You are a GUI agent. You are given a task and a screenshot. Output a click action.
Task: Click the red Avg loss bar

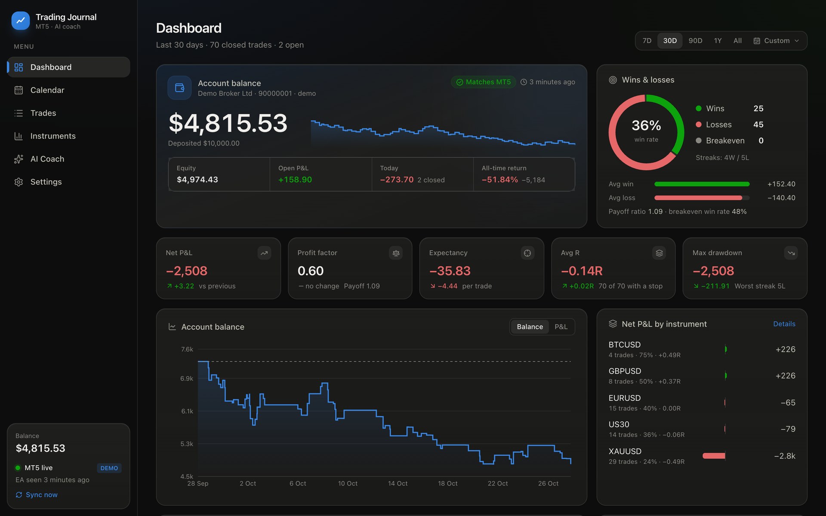(698, 198)
